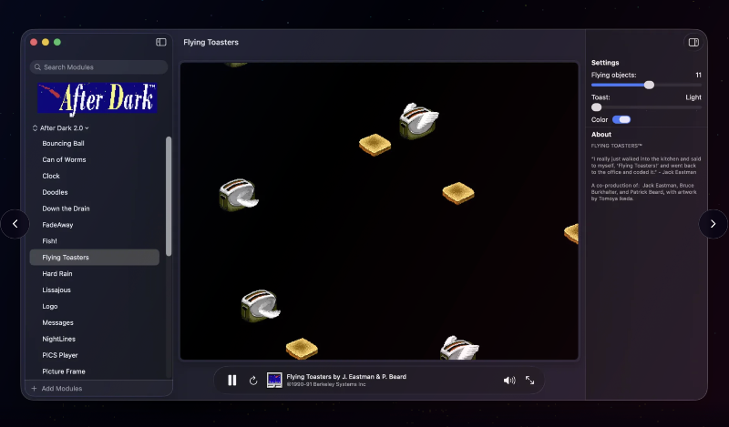
Task: Click the Search Modules field
Action: [x=98, y=66]
